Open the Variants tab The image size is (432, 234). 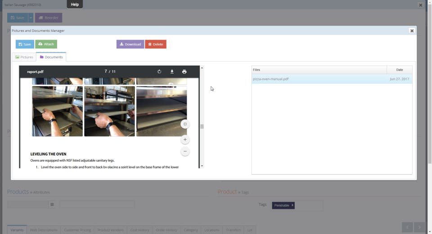coord(17,230)
